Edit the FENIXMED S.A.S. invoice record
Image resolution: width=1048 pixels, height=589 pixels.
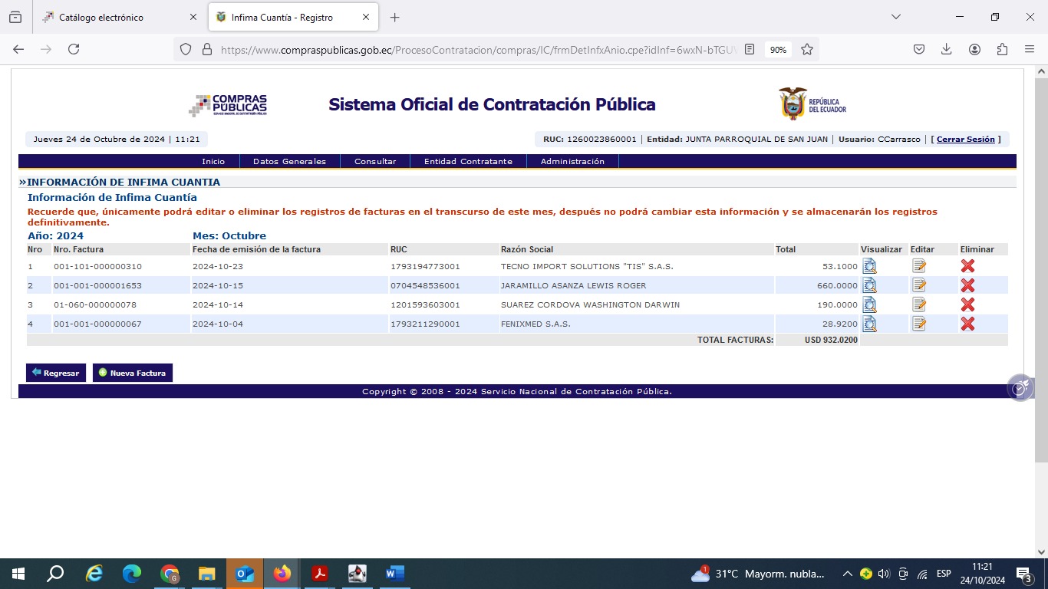click(918, 324)
